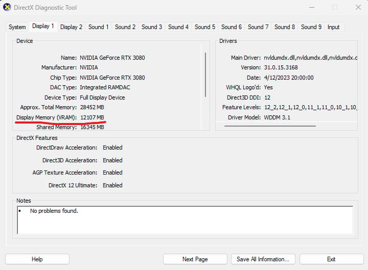Click inside the Notes text box
Image resolution: width=368 pixels, height=270 pixels.
185,220
